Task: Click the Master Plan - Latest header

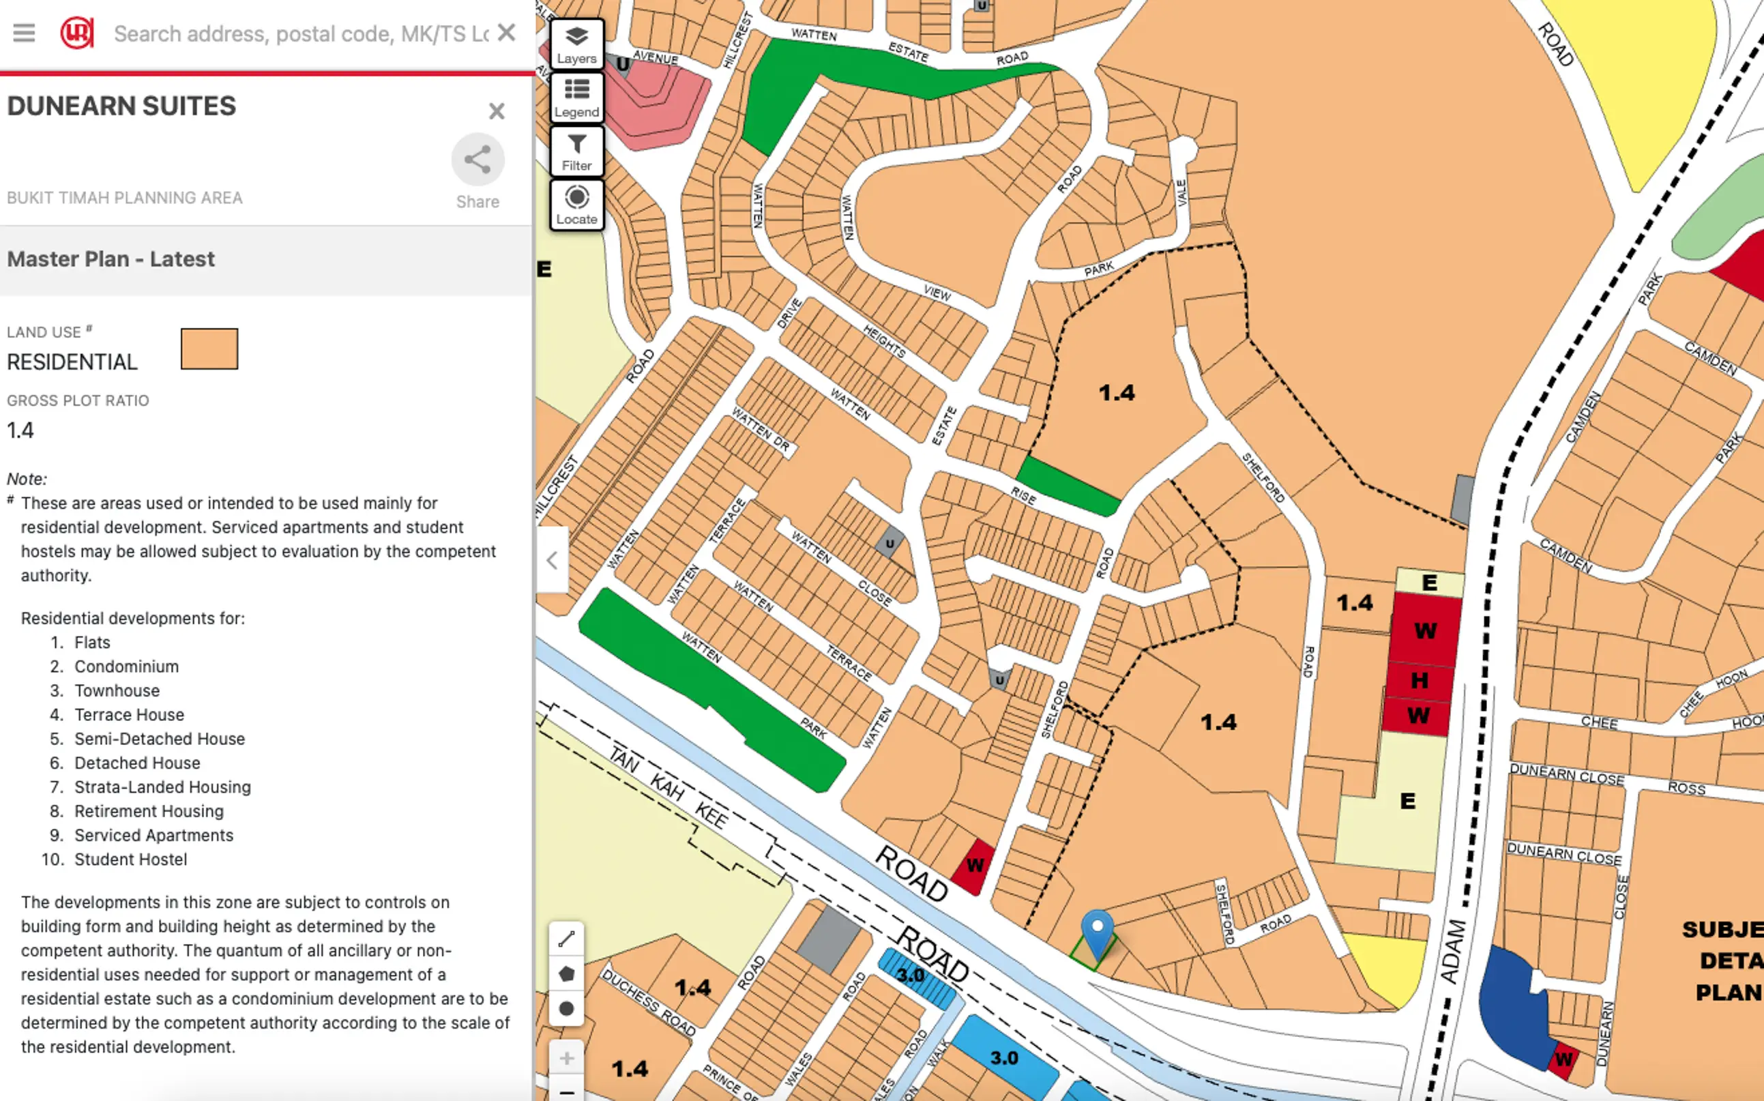Action: tap(111, 259)
